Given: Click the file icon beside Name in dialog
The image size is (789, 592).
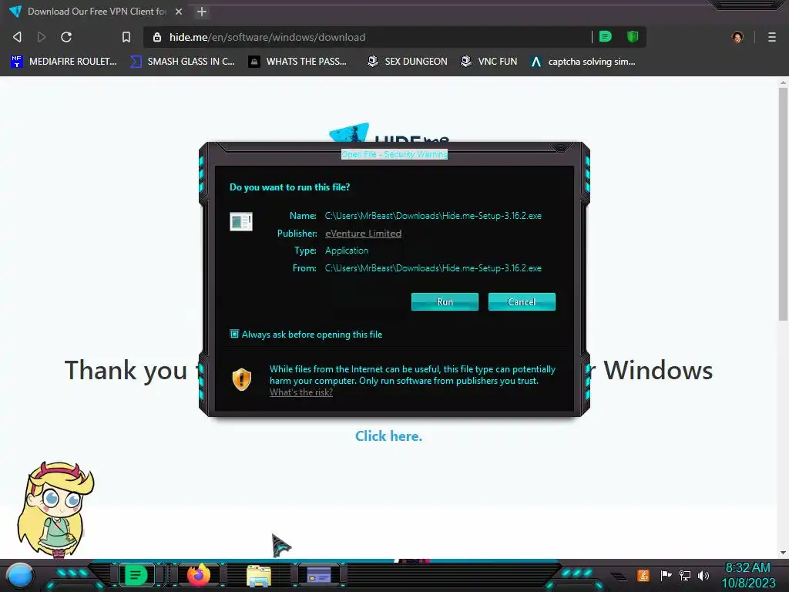Looking at the screenshot, I should (241, 221).
